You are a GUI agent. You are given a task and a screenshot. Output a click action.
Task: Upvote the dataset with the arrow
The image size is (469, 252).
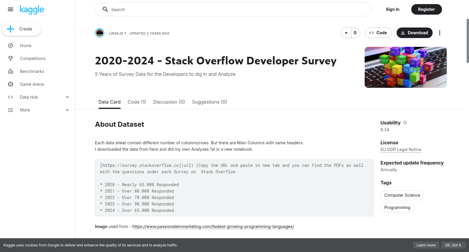[x=346, y=33]
